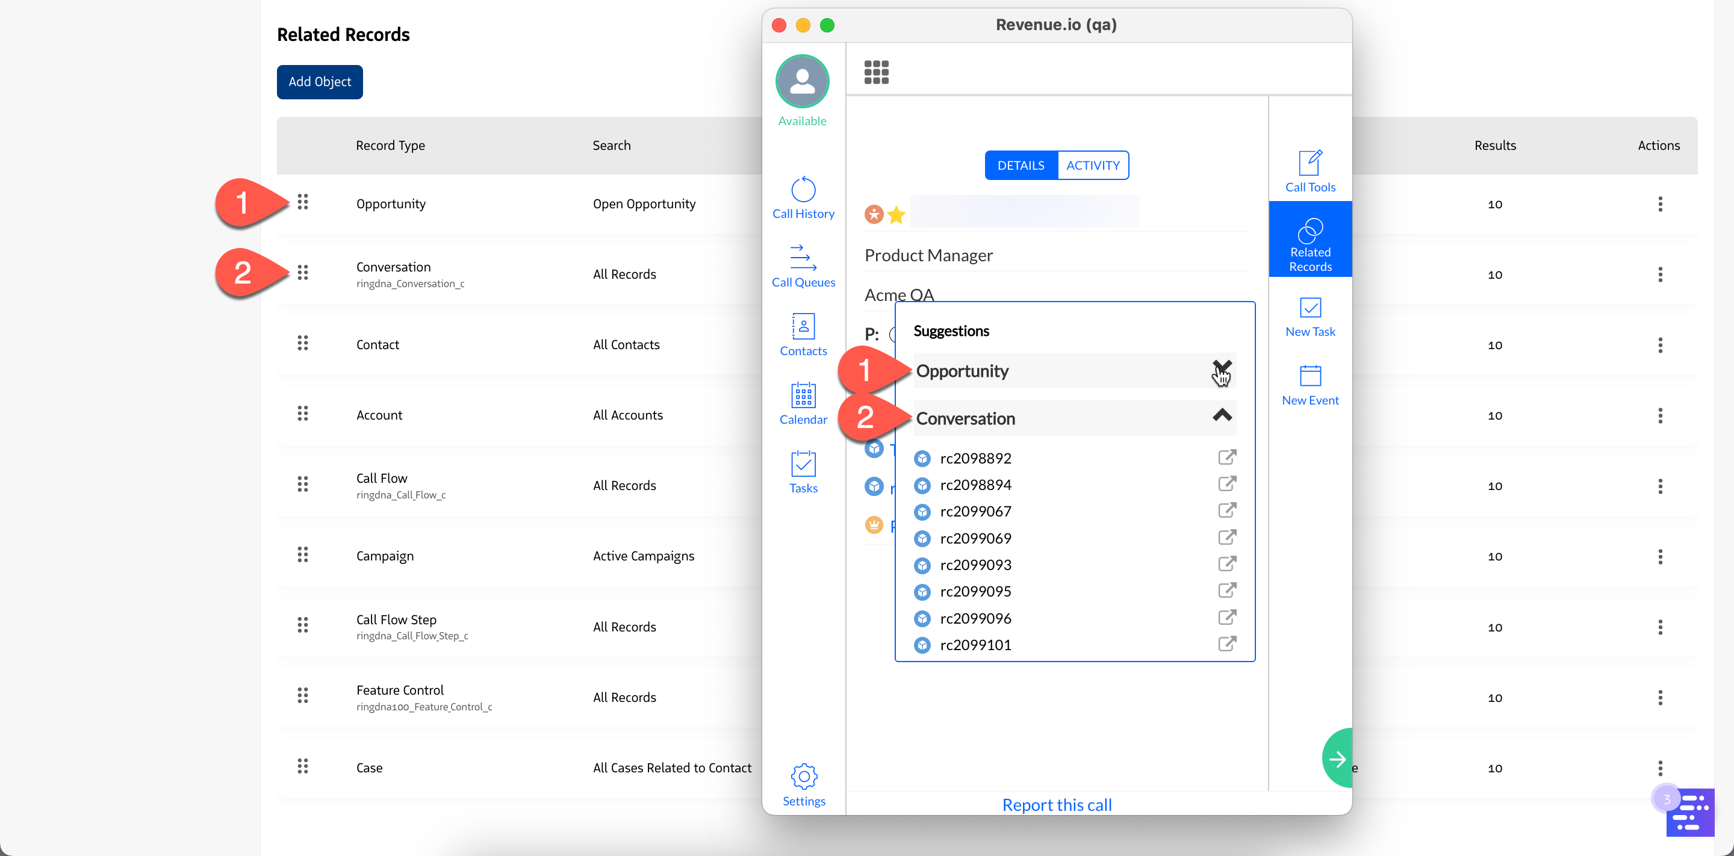The image size is (1734, 856).
Task: Click the Available status avatar
Action: pyautogui.click(x=802, y=82)
